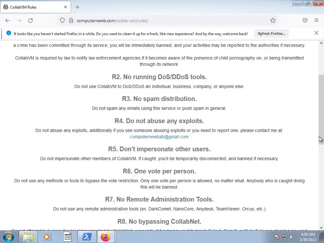Image resolution: width=324 pixels, height=243 pixels.
Task: Go back to the previous page
Action: click(8, 21)
